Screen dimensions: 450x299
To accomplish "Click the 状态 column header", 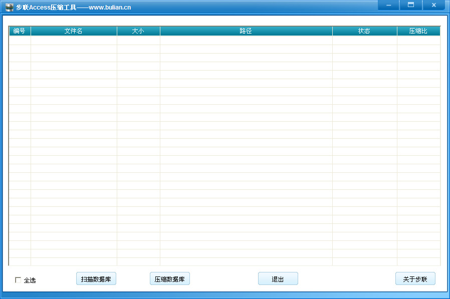I will coord(364,31).
